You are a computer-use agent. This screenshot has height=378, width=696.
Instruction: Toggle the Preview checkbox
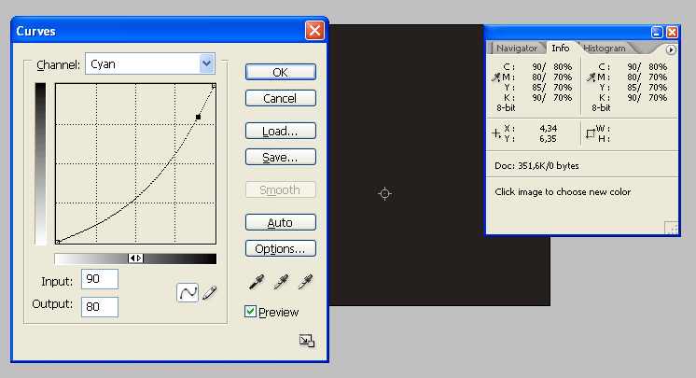[x=250, y=312]
